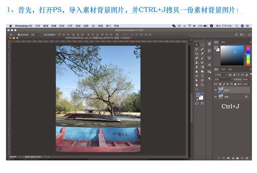This screenshot has width=257, height=173.
Task: Select the Shape tool
Action: 202,80
